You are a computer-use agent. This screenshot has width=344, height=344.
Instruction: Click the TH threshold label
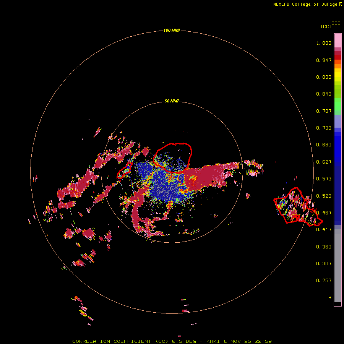328,297
